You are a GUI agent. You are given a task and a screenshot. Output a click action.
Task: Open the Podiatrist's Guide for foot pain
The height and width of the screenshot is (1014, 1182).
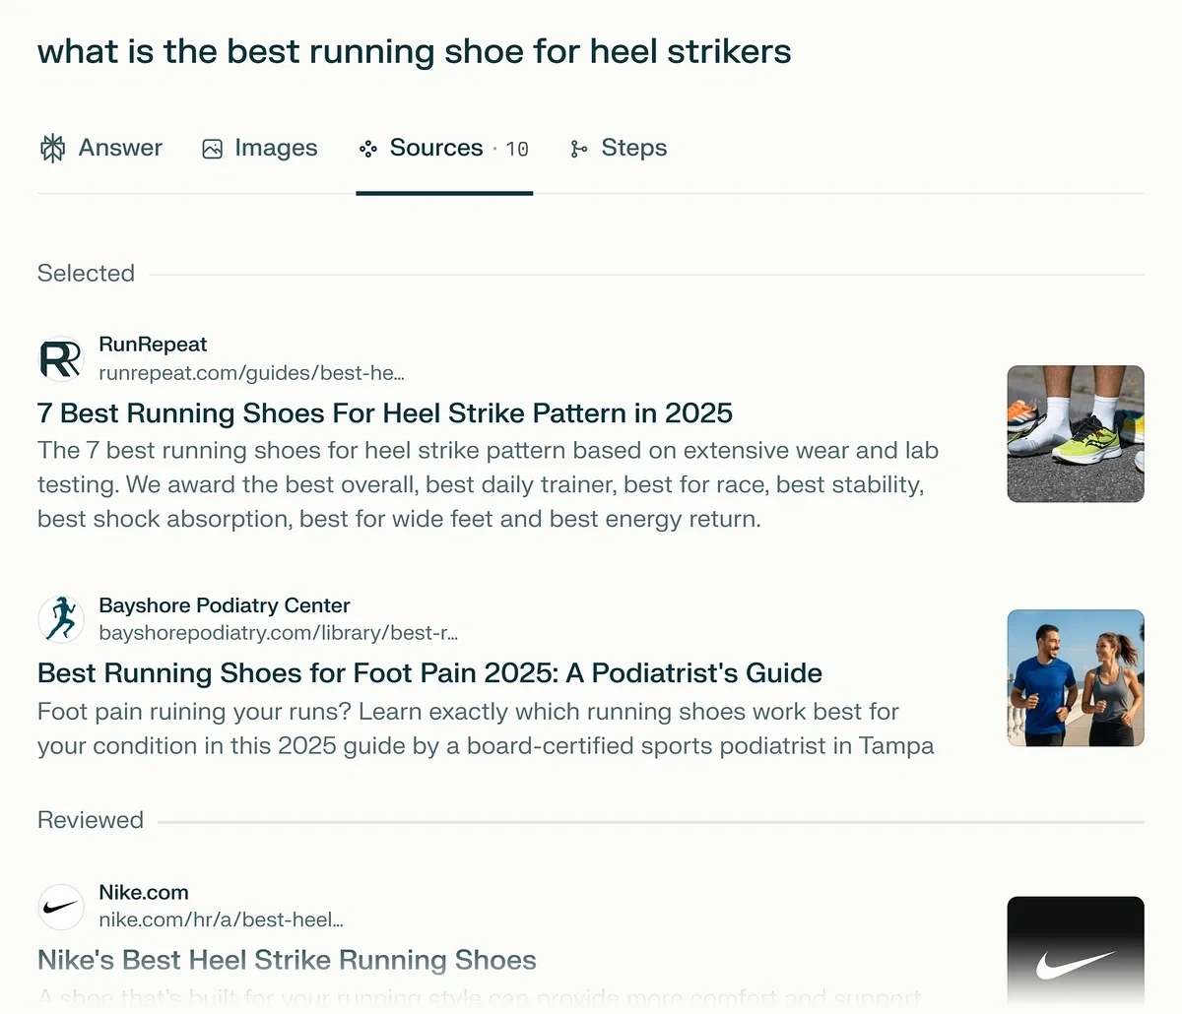click(428, 673)
